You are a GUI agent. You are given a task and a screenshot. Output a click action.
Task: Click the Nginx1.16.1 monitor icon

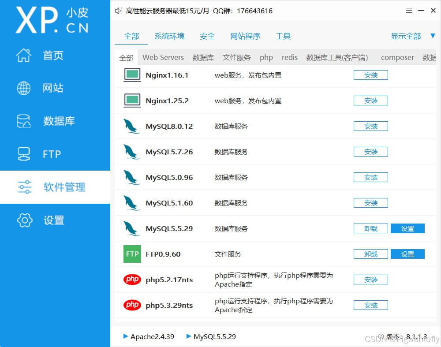click(x=132, y=75)
